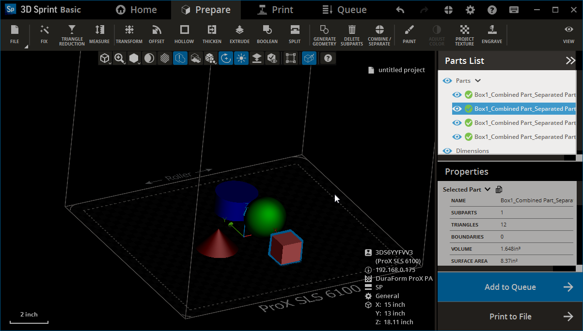Hide all Parts with the Parts eye icon
The width and height of the screenshot is (583, 331).
pyautogui.click(x=447, y=80)
